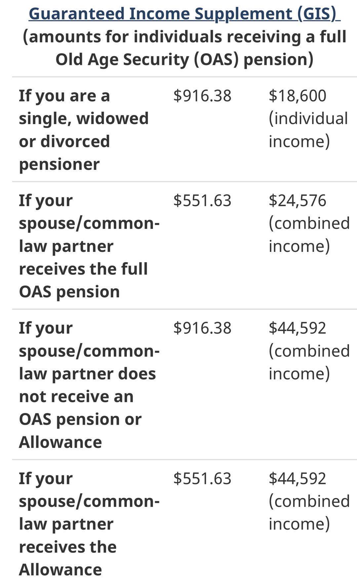Click the $18,600 income threshold

point(297,96)
